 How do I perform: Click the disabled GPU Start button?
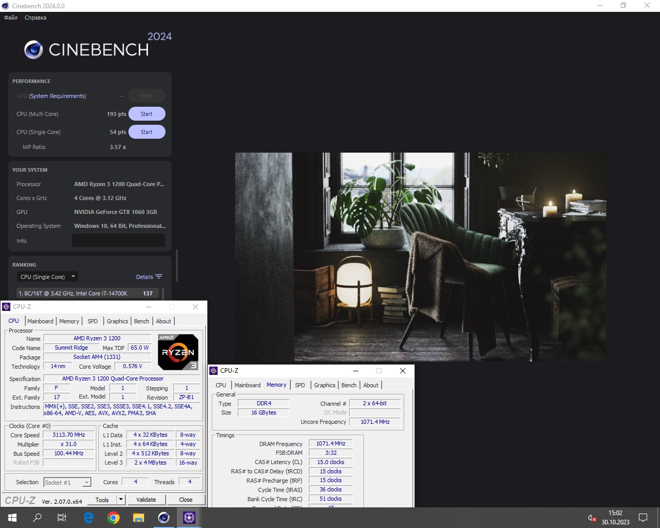[146, 96]
